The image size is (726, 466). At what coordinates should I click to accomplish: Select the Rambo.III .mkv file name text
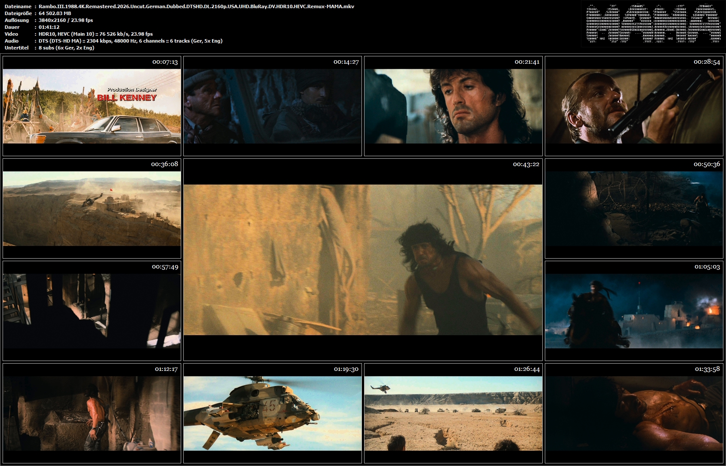point(197,6)
